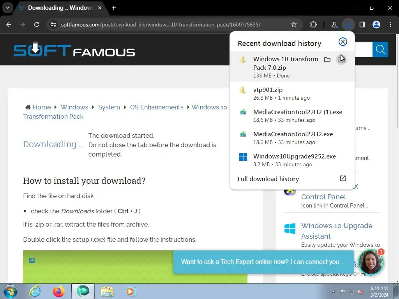The height and width of the screenshot is (299, 399).
Task: Select the Downloading .. Windows tab
Action: [60, 8]
